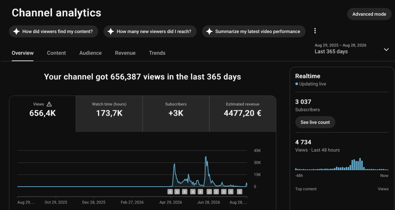Click the Advanced mode button
The width and height of the screenshot is (395, 210).
[x=369, y=14]
